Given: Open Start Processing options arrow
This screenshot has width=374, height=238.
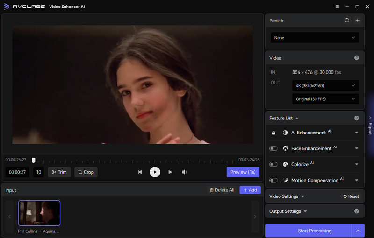Looking at the screenshot, I should (358, 231).
